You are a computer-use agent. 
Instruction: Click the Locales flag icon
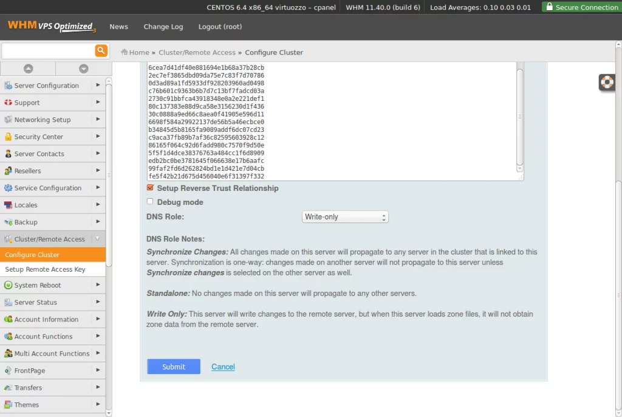(x=8, y=205)
